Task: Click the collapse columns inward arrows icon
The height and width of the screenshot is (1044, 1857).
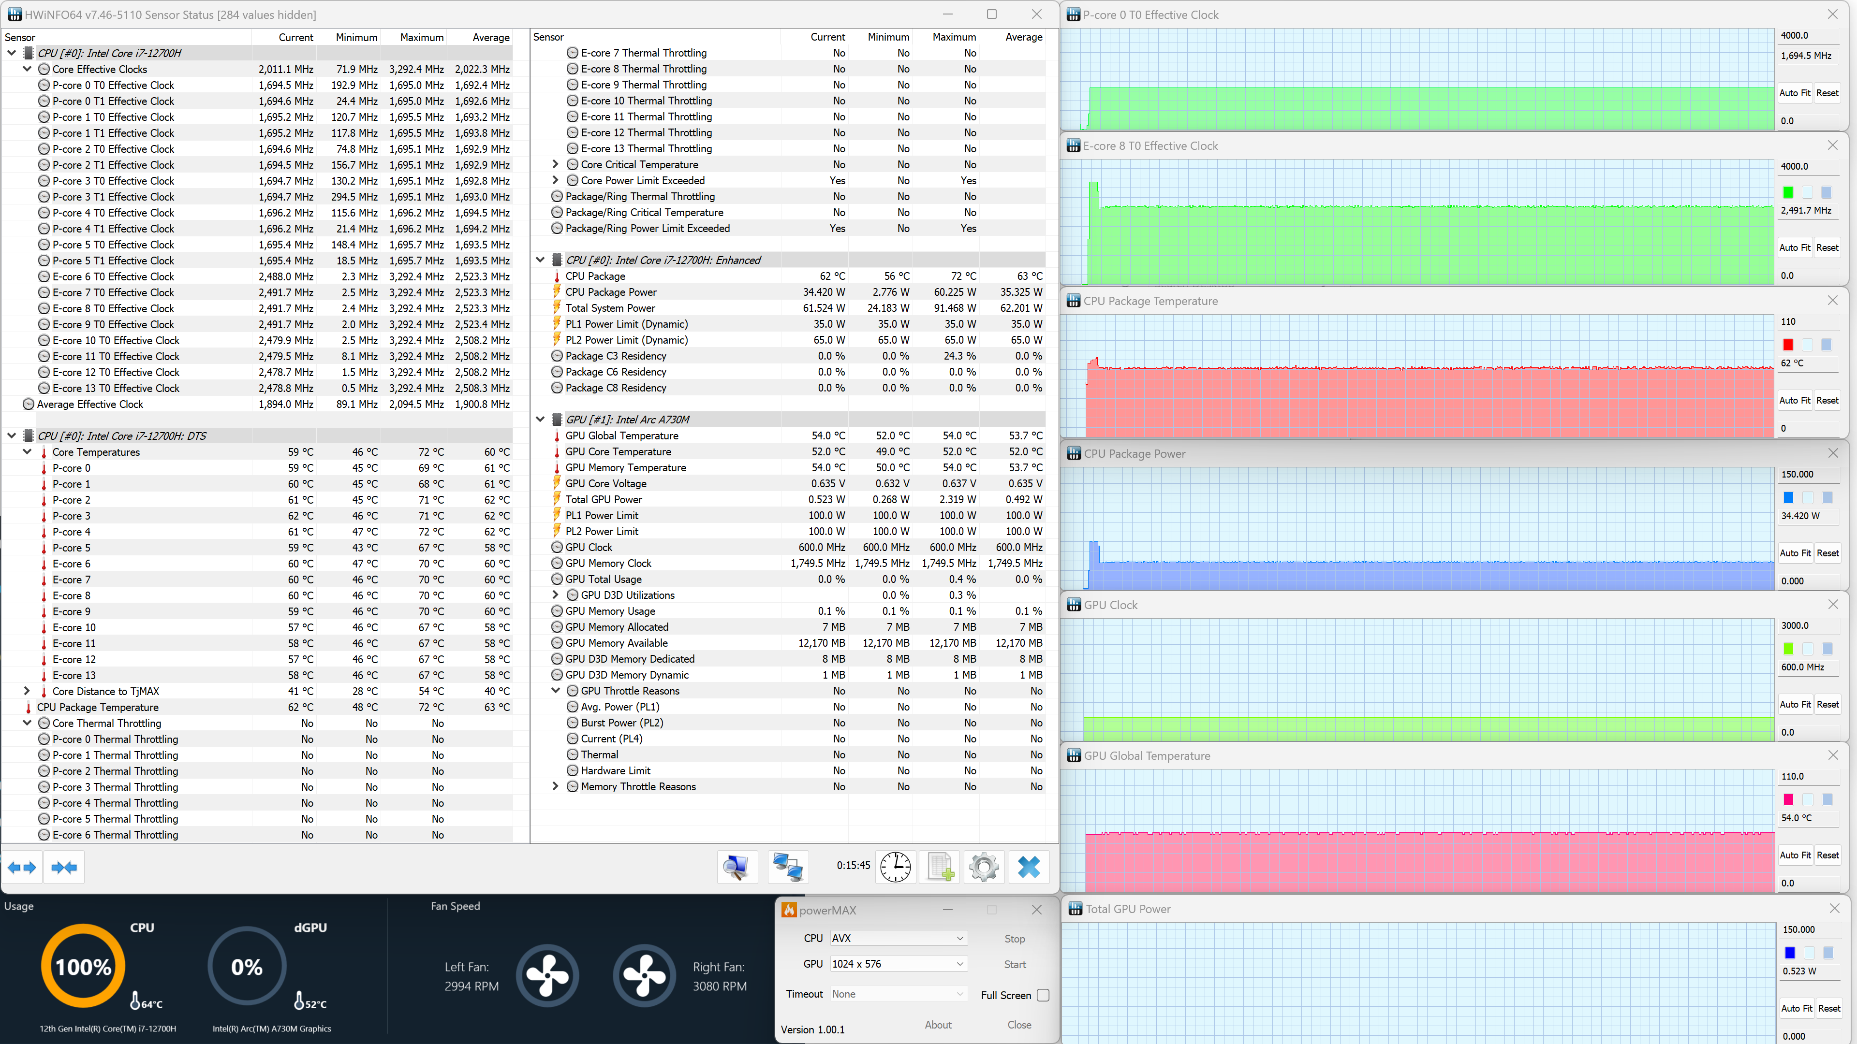Action: (x=64, y=868)
